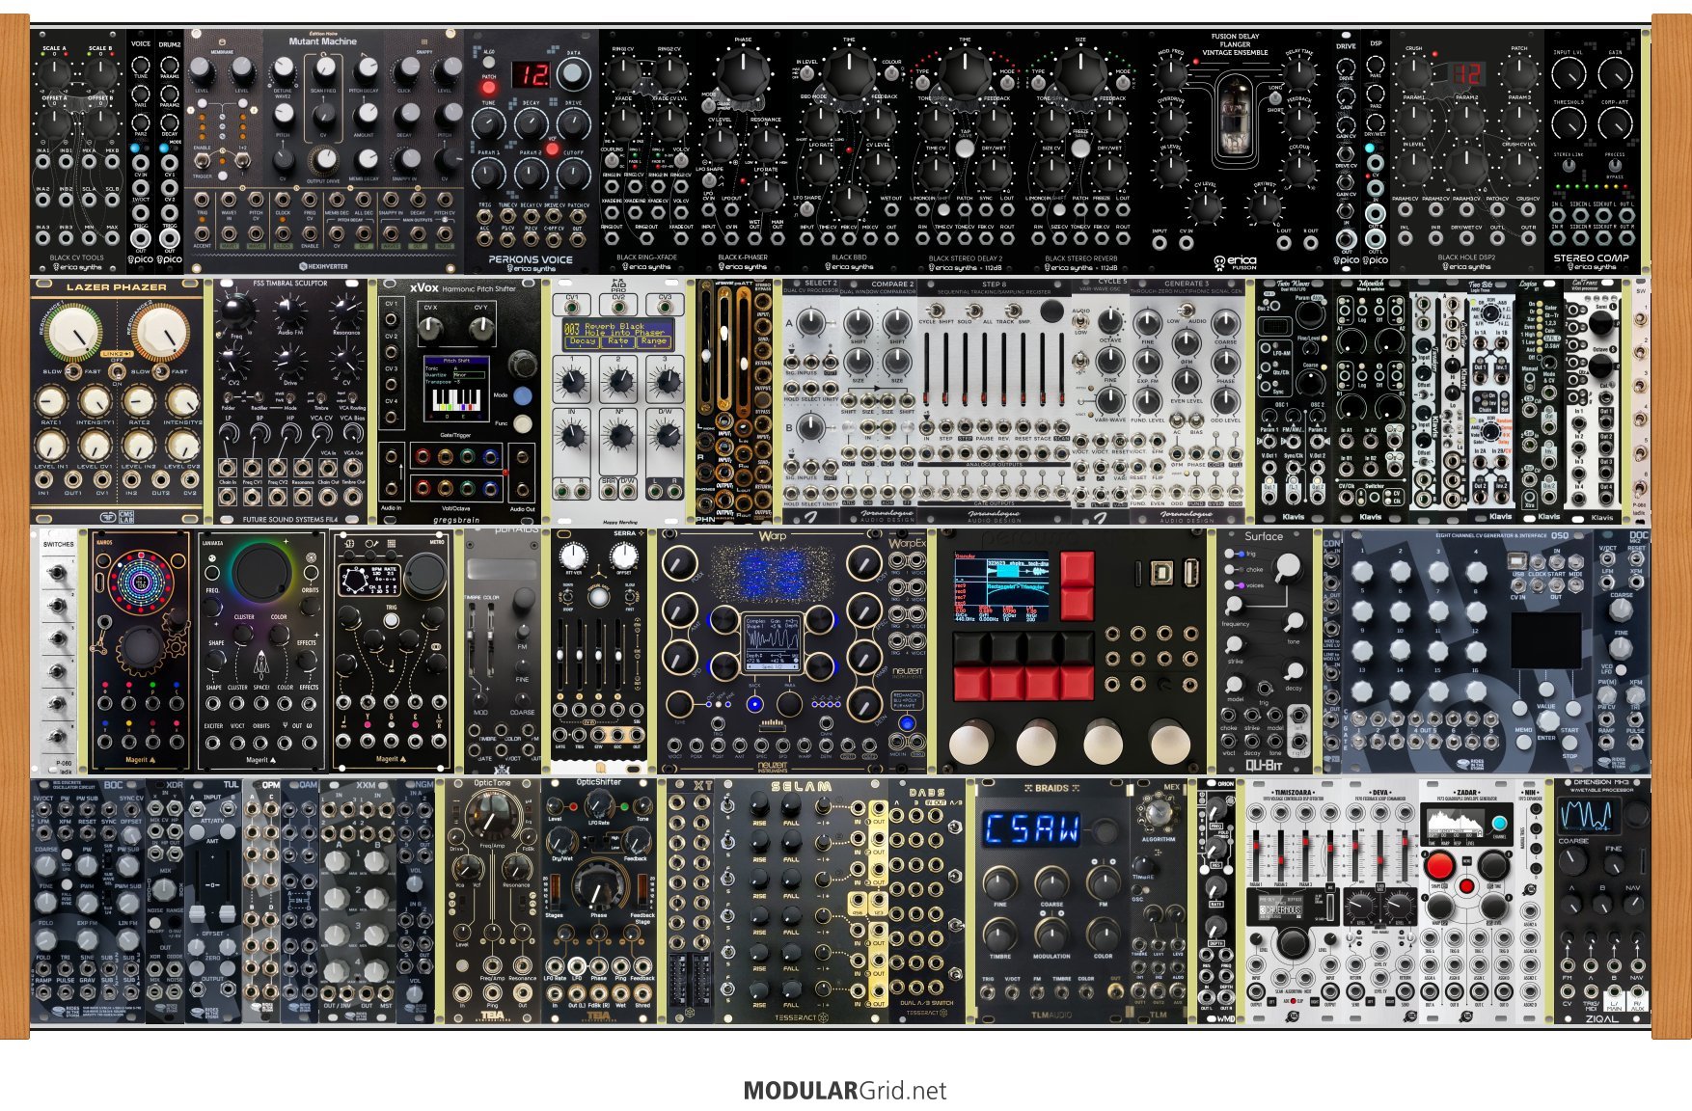Click the "FSS TIMBRAL SCULPTOR" module title

coord(289,284)
